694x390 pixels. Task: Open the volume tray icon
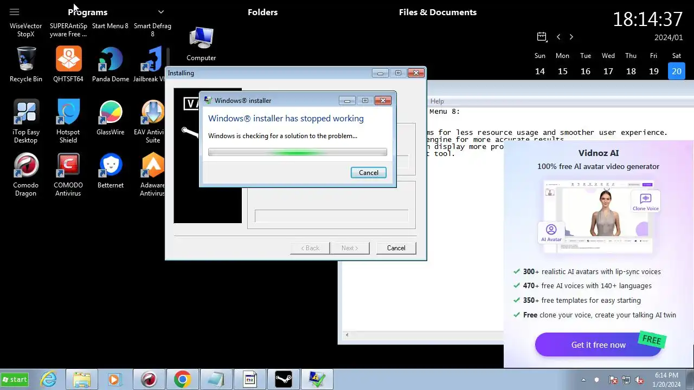(639, 380)
